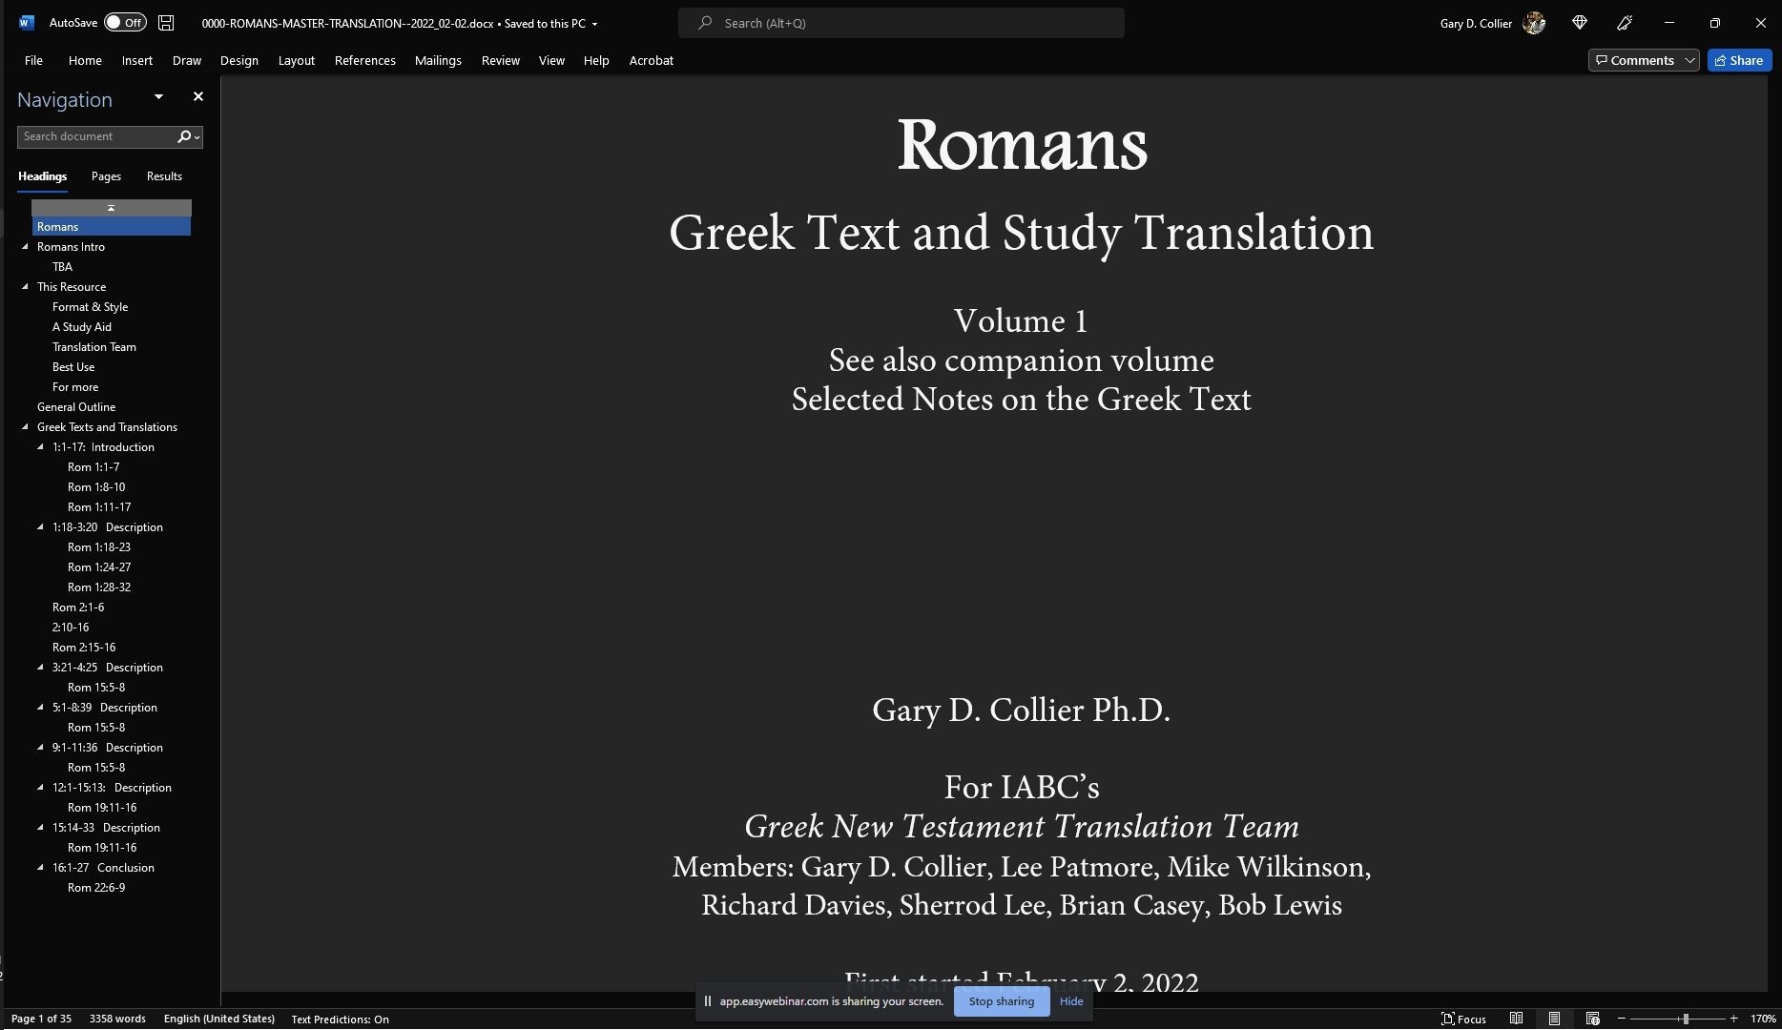1782x1030 pixels.
Task: Save the document with the floppy icon
Action: tap(166, 23)
